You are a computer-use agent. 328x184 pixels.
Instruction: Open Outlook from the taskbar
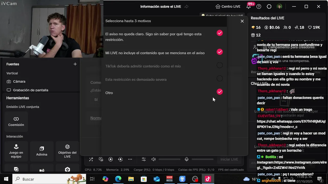pos(157,179)
